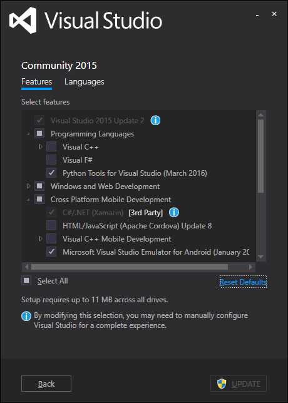This screenshot has width=288, height=403.
Task: Click the horizontal scroll left arrow
Action: coord(26,267)
